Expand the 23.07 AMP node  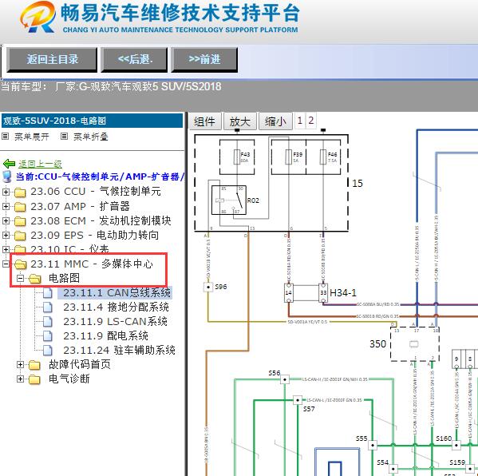6,206
